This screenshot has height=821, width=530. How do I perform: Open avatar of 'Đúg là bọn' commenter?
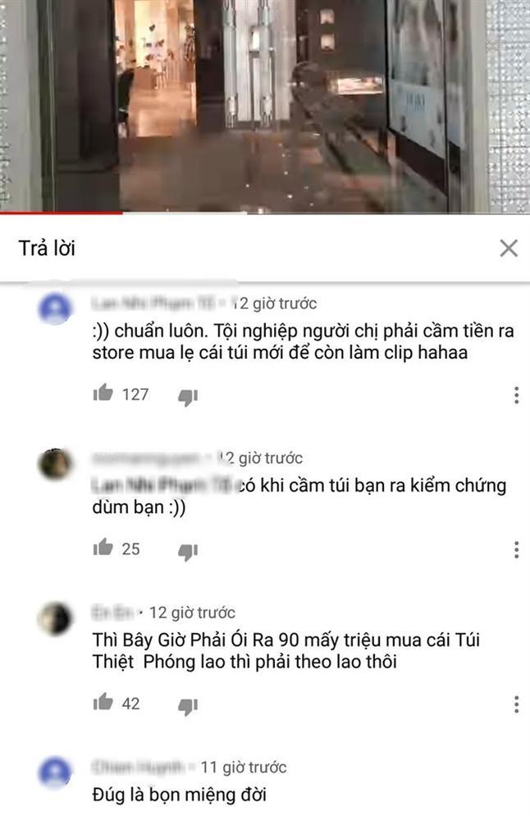(x=55, y=773)
